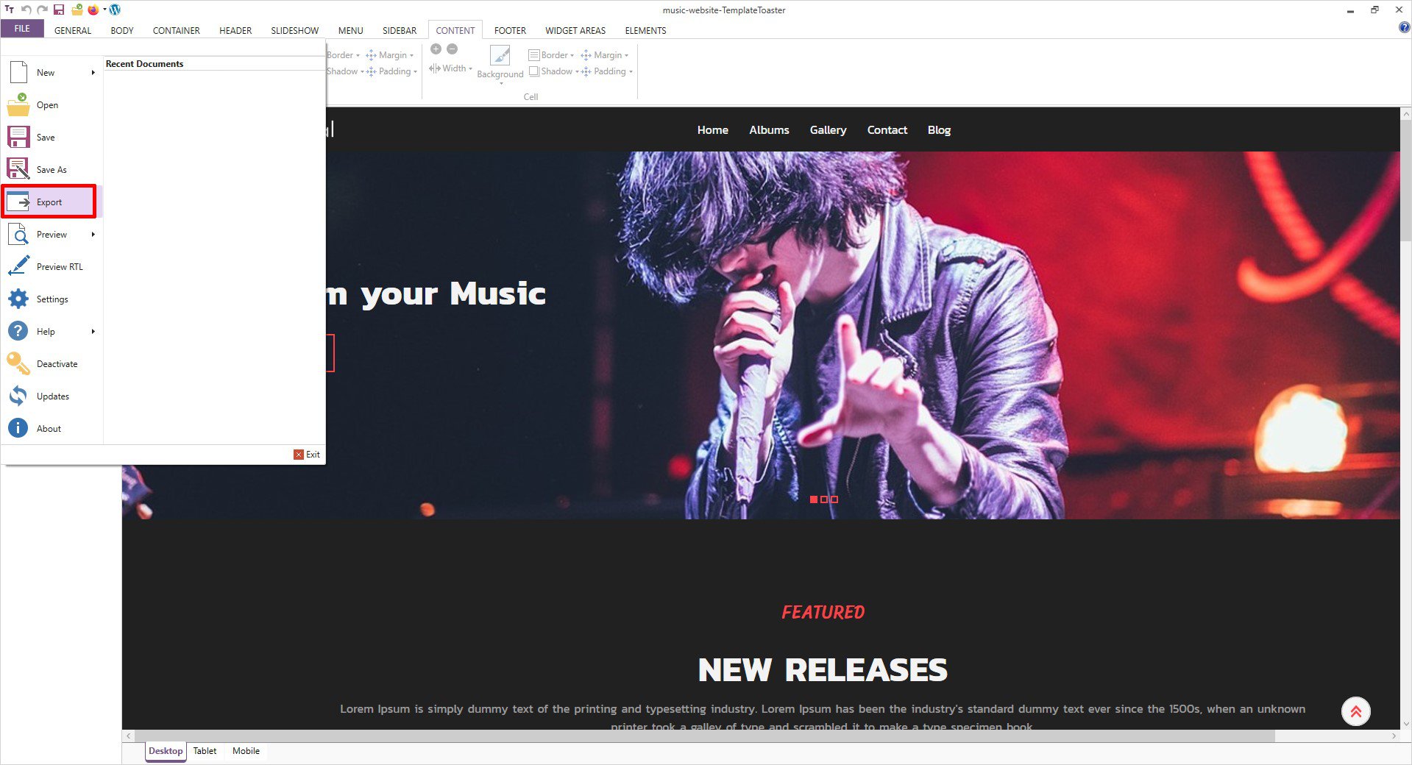Click the WordPress icon in quick access toolbar
The height and width of the screenshot is (765, 1412).
point(115,10)
